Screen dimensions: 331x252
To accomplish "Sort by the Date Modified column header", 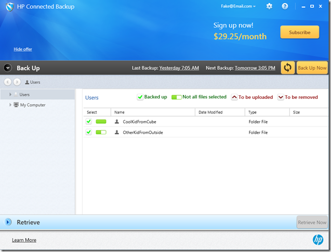I will (x=220, y=112).
